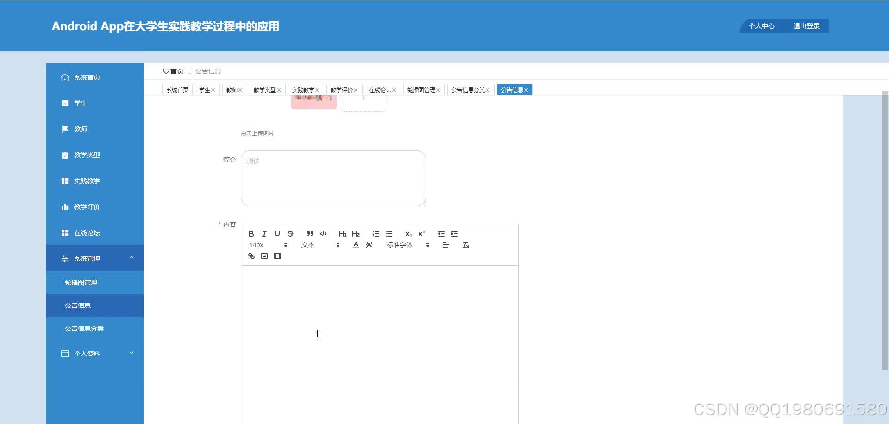Screen dimensions: 889x424
Task: Insert a hyperlink in the editor
Action: pyautogui.click(x=251, y=256)
